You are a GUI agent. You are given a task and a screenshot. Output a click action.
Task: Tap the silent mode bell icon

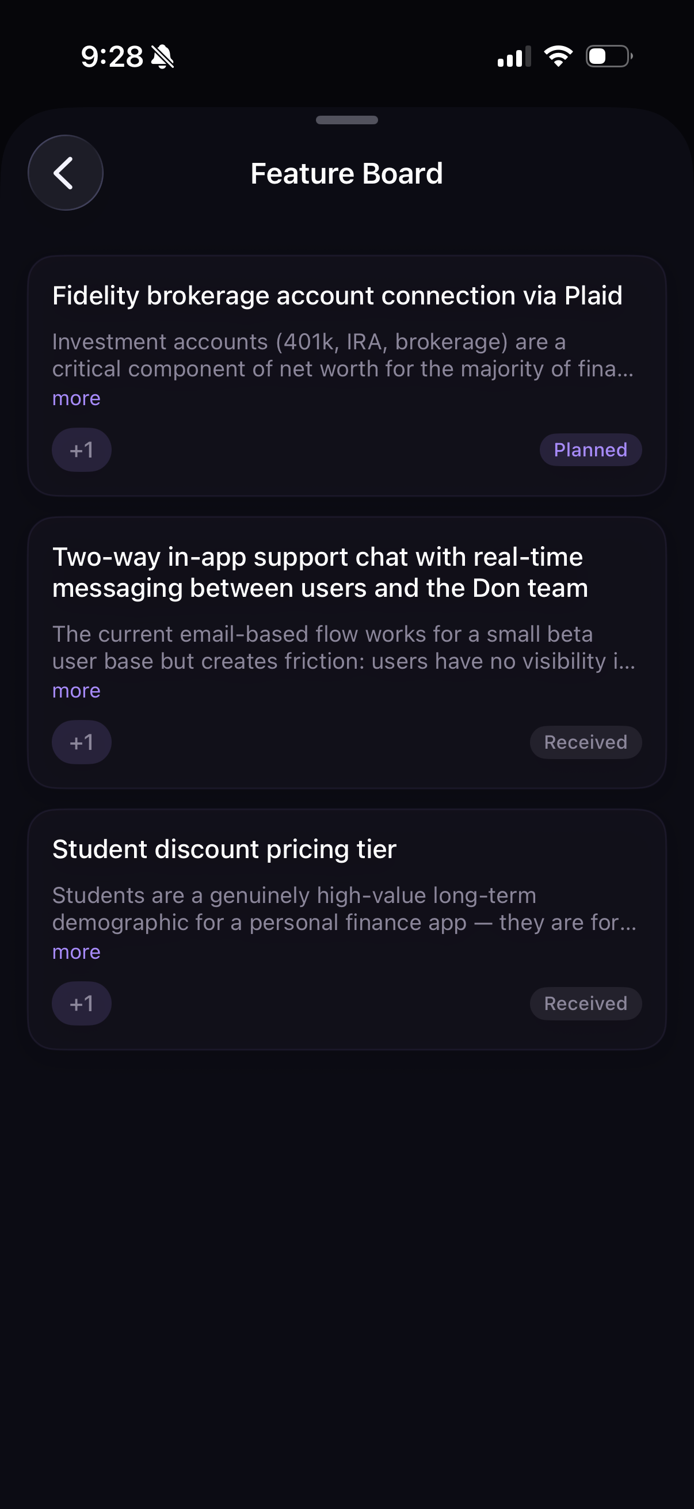(x=162, y=57)
